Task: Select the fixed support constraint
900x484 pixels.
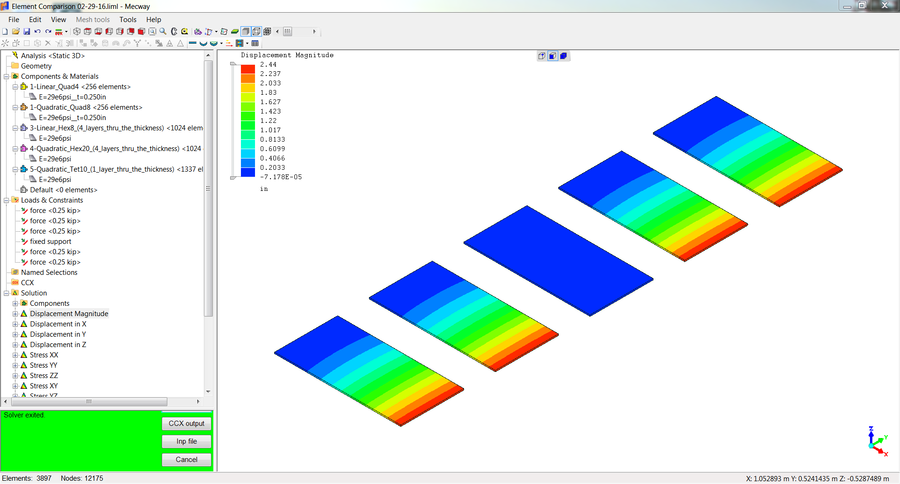Action: [x=51, y=242]
